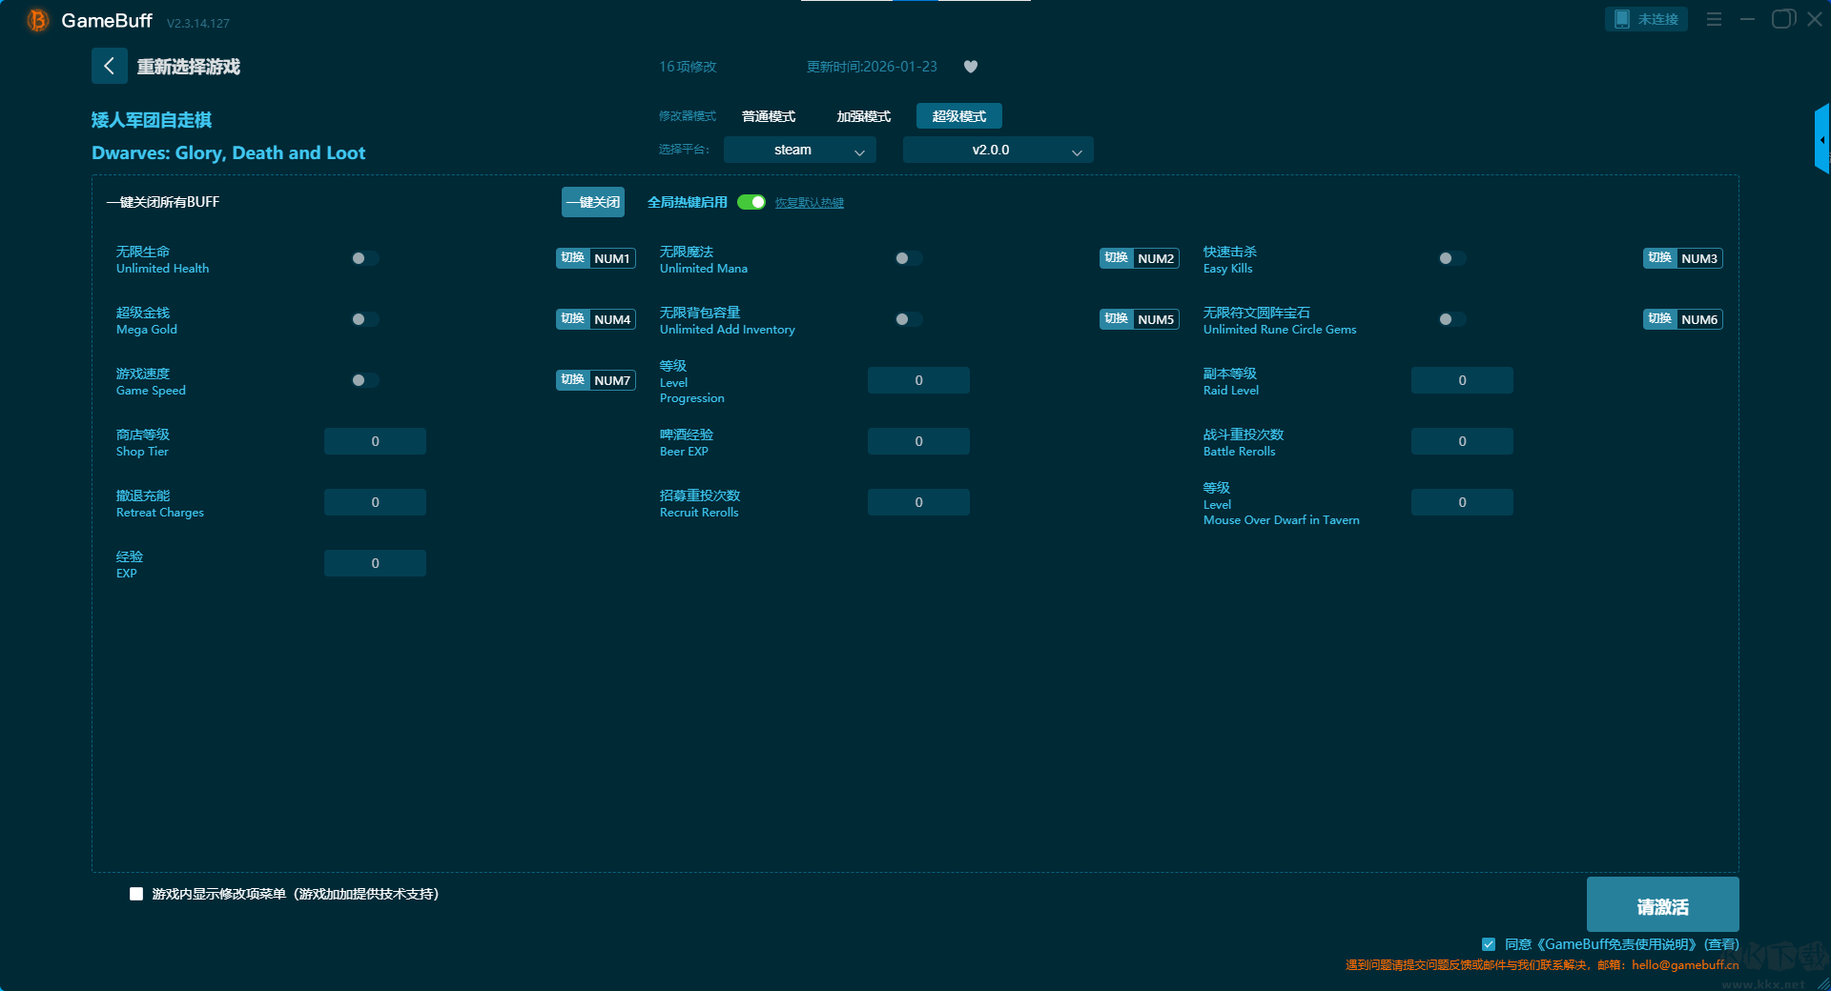This screenshot has height=991, width=1831.
Task: Check the in-game trainer menu checkbox
Action: tap(136, 894)
